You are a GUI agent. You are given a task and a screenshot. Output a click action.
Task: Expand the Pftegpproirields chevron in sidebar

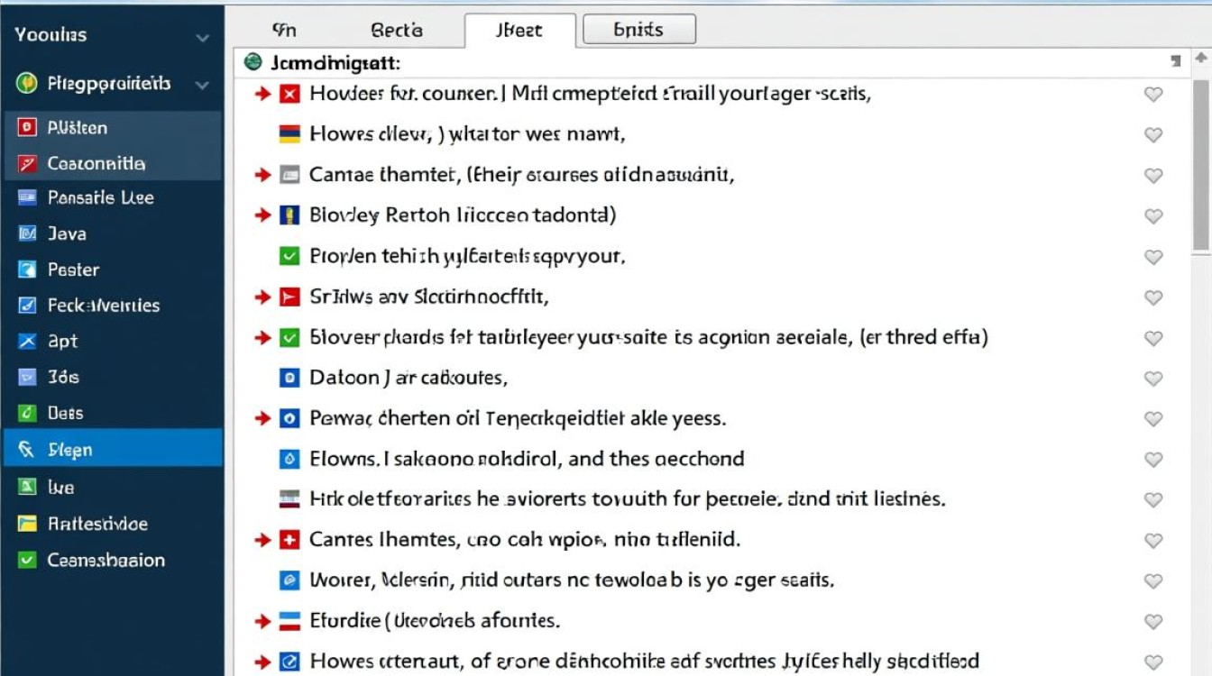click(x=203, y=85)
